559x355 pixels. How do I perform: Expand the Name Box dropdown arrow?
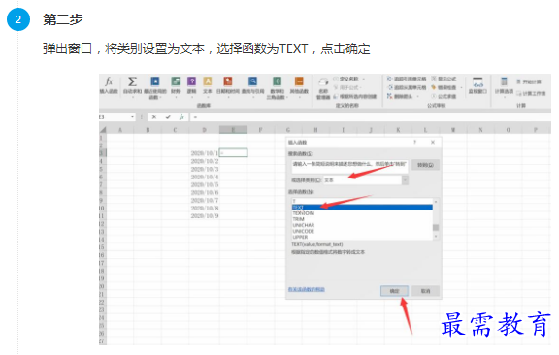click(x=132, y=117)
